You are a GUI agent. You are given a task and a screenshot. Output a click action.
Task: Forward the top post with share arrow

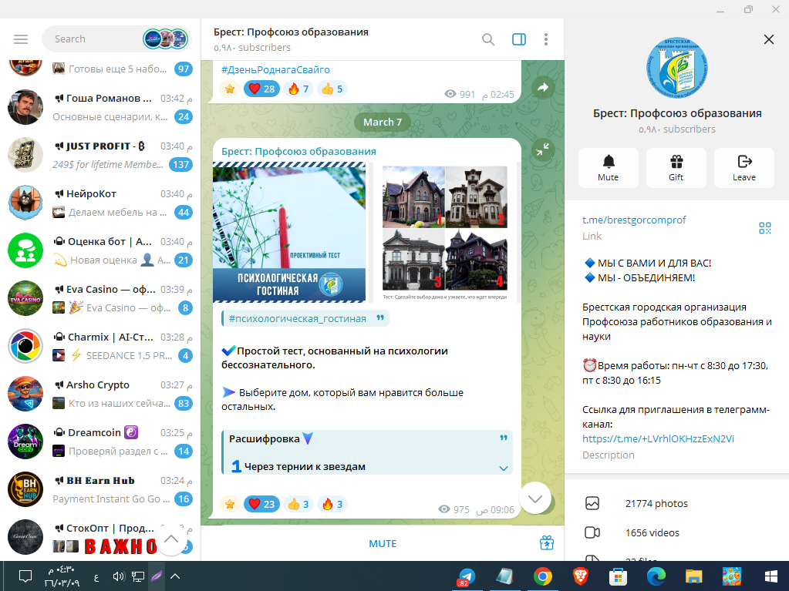tap(543, 88)
